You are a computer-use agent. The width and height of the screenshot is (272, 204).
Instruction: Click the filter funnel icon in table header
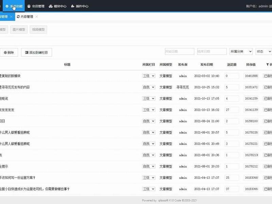[268, 65]
